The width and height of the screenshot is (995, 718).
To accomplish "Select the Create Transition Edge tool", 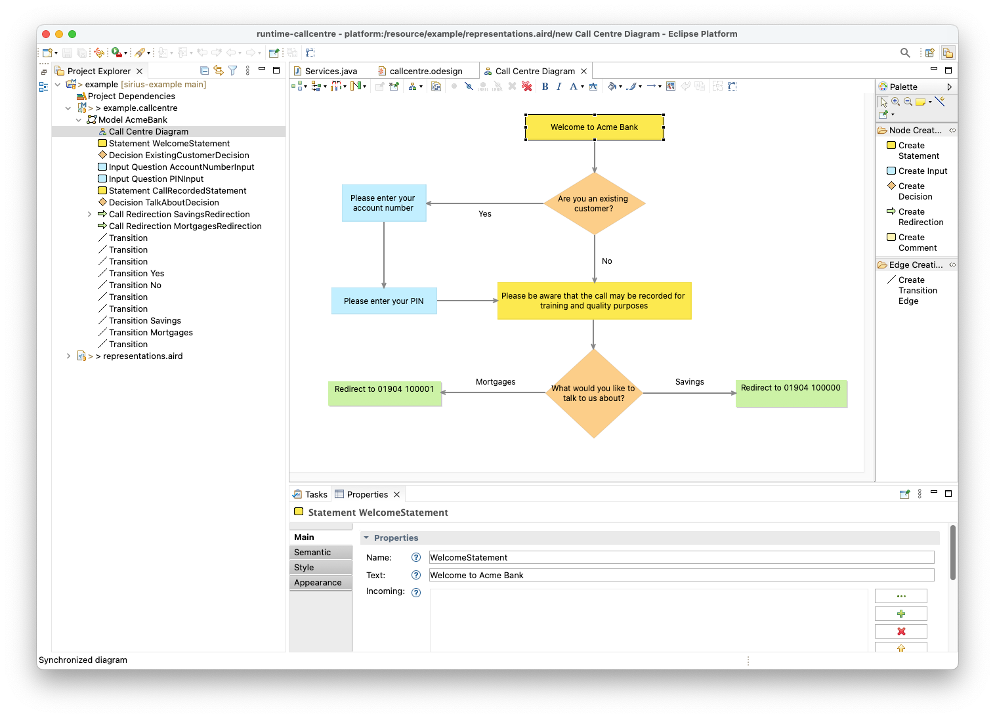I will 917,290.
